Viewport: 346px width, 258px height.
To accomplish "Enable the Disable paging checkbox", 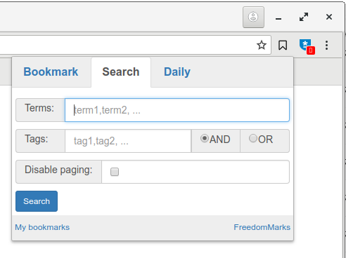I will point(115,172).
